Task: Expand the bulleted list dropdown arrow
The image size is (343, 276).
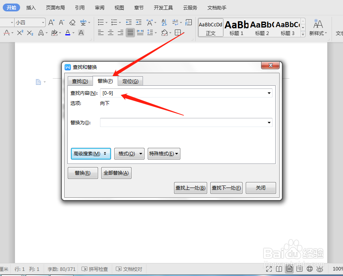Action: click(107, 22)
